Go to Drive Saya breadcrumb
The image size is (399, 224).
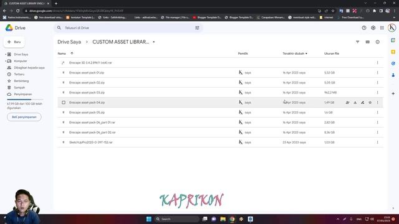pos(69,42)
